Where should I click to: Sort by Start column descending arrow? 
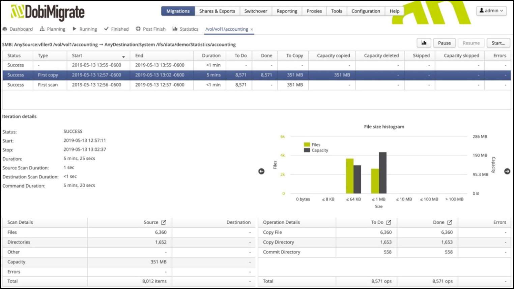(123, 57)
